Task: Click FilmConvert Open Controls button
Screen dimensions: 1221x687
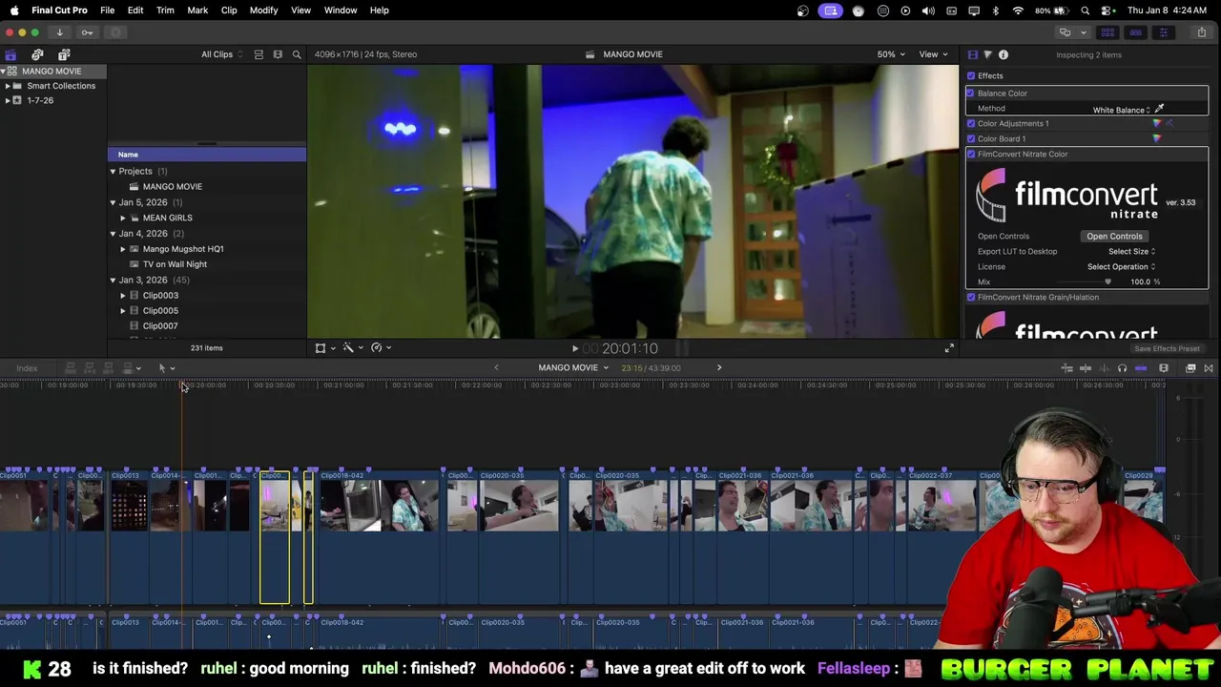Action: point(1114,236)
